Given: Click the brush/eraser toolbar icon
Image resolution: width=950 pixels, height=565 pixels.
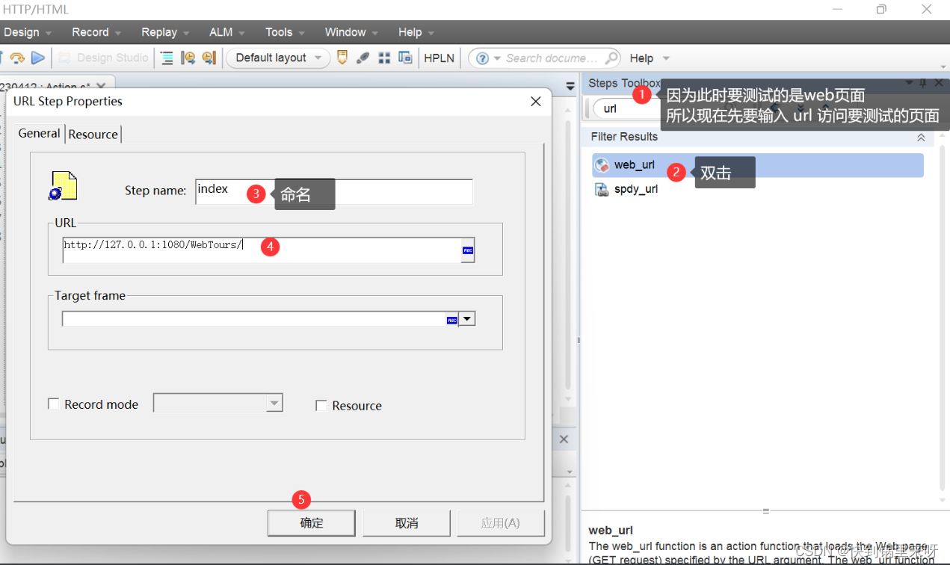Looking at the screenshot, I should click(363, 58).
